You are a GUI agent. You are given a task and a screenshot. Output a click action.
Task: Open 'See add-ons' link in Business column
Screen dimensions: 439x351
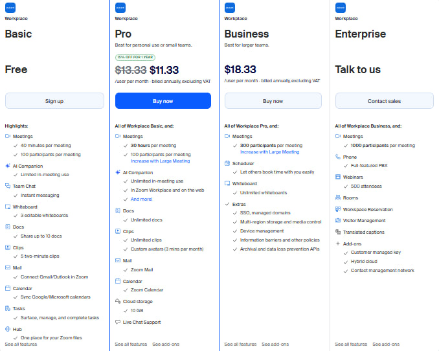[275, 345]
